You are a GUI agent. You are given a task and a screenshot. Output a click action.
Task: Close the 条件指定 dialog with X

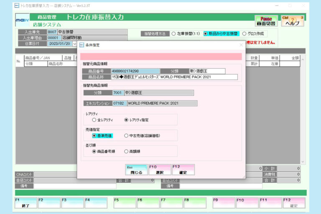(241, 45)
